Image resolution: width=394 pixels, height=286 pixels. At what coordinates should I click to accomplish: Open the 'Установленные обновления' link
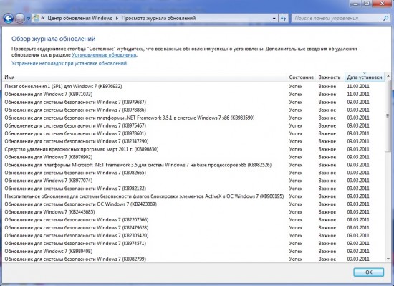(x=104, y=54)
